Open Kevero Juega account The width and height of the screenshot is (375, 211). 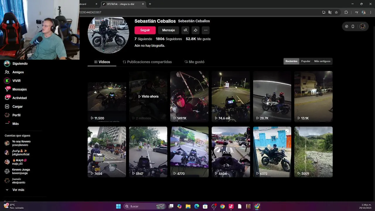tap(17, 171)
